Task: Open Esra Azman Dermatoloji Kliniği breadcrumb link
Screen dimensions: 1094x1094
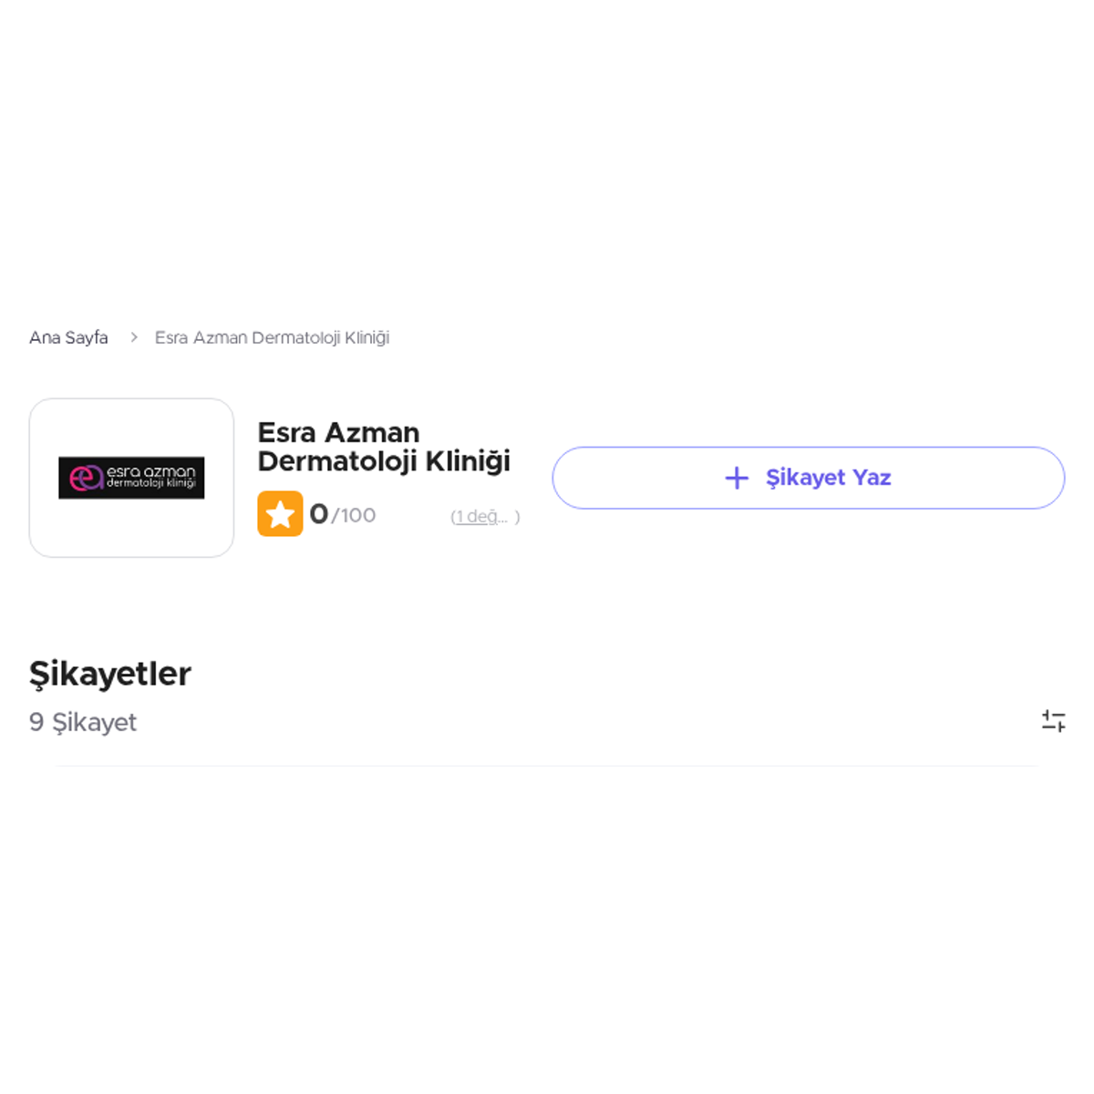Action: pyautogui.click(x=272, y=337)
